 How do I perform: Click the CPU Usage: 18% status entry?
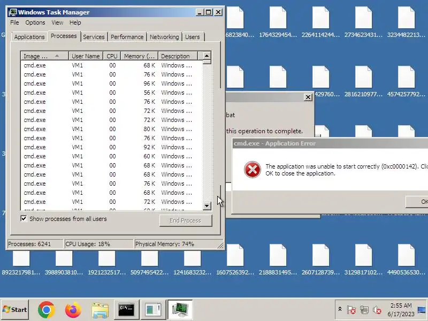click(x=98, y=244)
